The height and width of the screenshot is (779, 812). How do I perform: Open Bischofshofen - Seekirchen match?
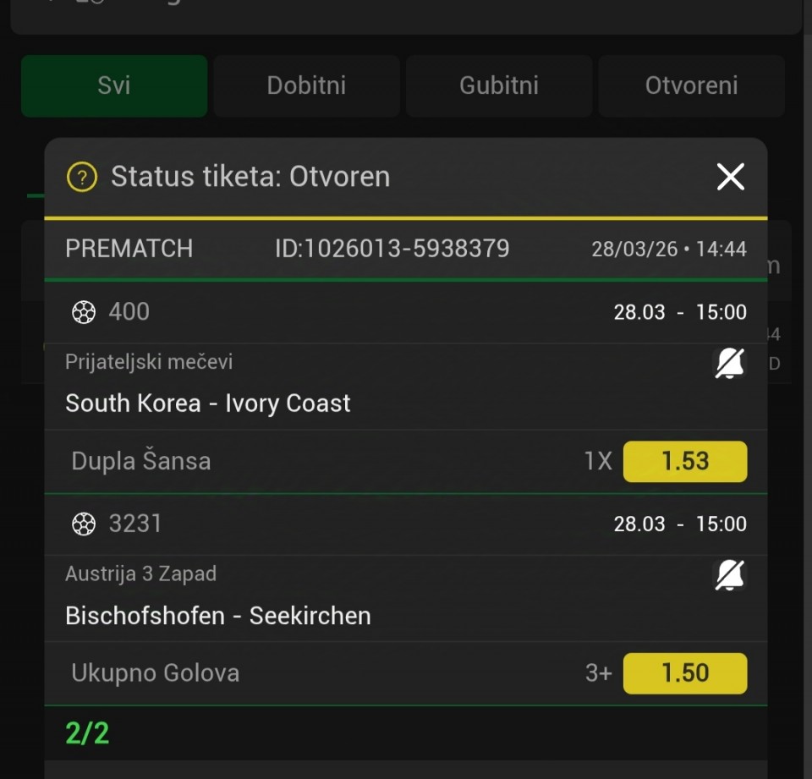point(218,615)
